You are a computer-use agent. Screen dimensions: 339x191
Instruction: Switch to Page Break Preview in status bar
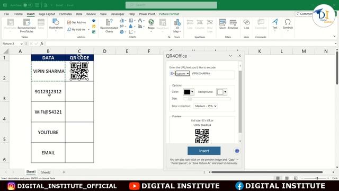coord(296,178)
